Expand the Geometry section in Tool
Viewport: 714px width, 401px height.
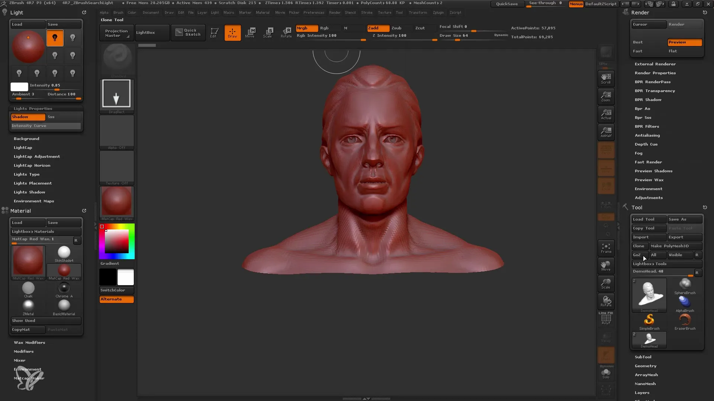coord(646,366)
